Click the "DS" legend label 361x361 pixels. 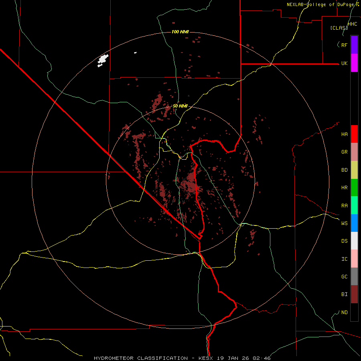(344, 241)
